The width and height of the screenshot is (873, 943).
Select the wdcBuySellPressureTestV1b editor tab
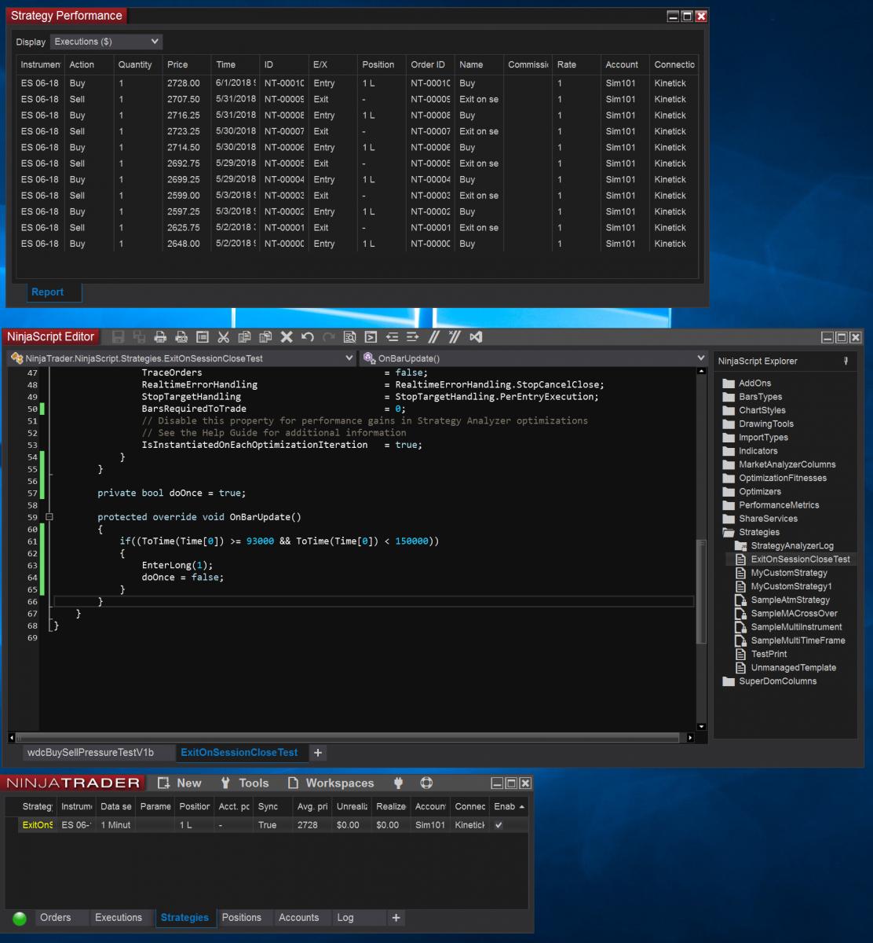[90, 753]
